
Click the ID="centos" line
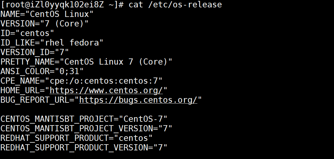27,33
